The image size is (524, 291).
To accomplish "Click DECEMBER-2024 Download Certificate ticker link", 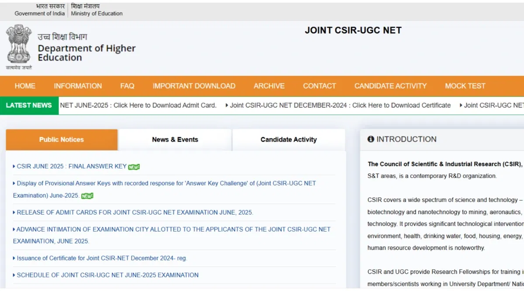I will 340,105.
